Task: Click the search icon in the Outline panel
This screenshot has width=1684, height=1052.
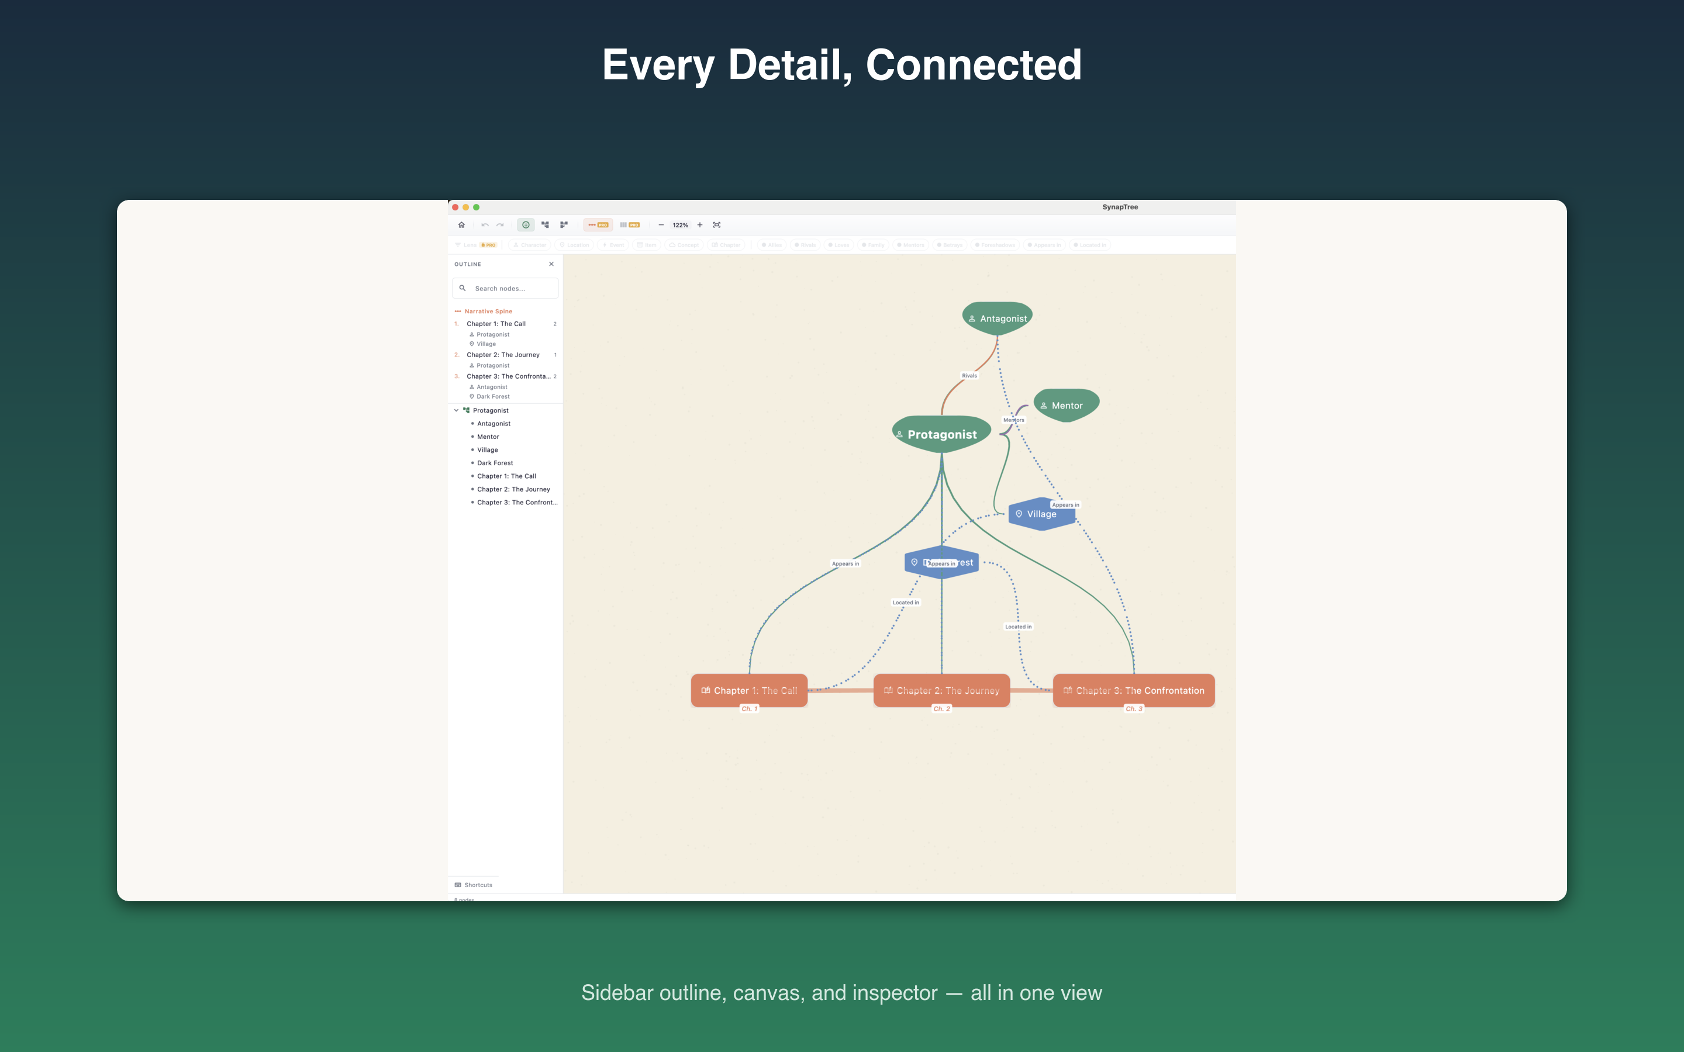Action: 464,288
